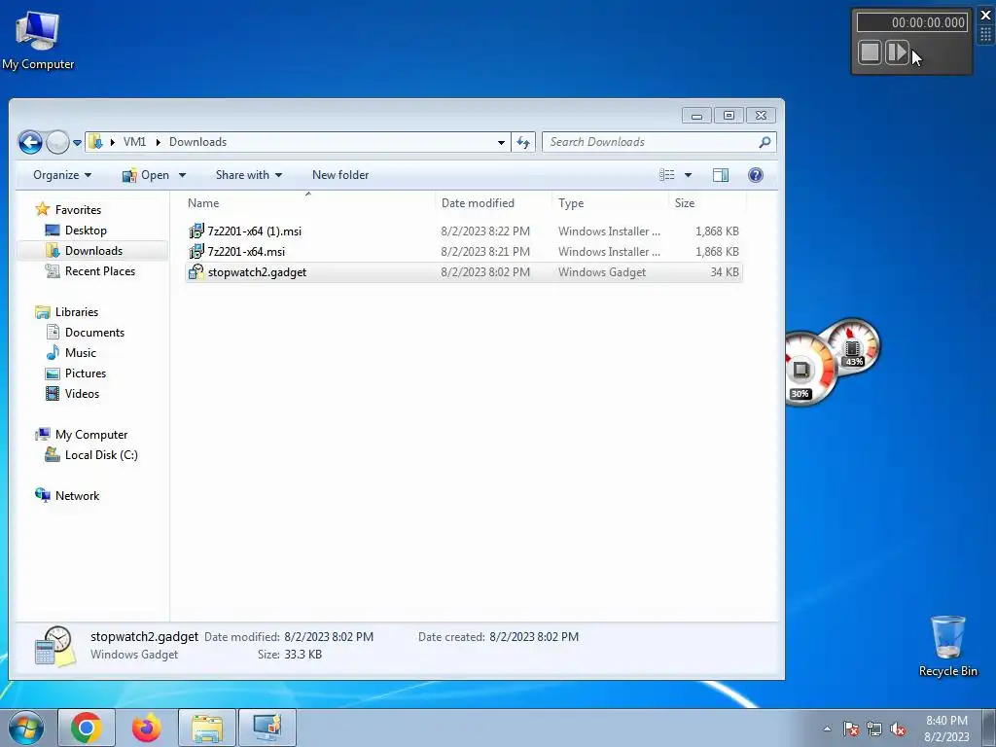Open Explorer help
The height and width of the screenshot is (747, 996).
(x=755, y=175)
